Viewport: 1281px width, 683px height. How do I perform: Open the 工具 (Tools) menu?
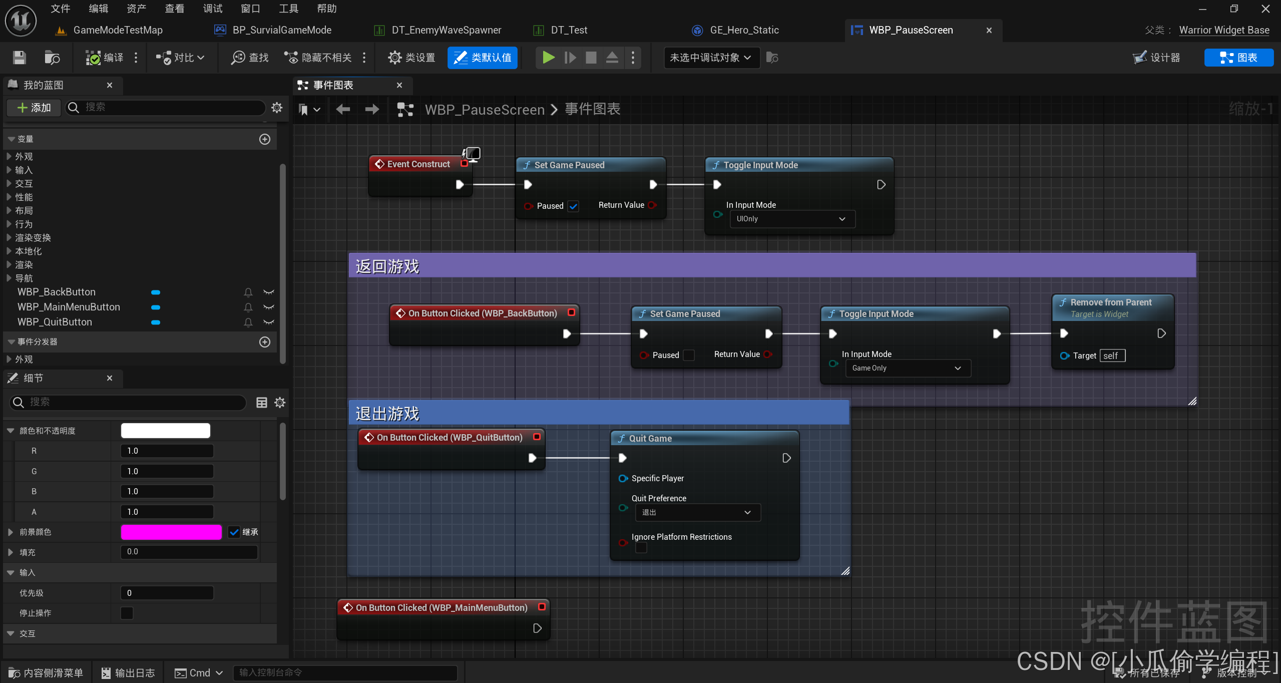click(288, 9)
